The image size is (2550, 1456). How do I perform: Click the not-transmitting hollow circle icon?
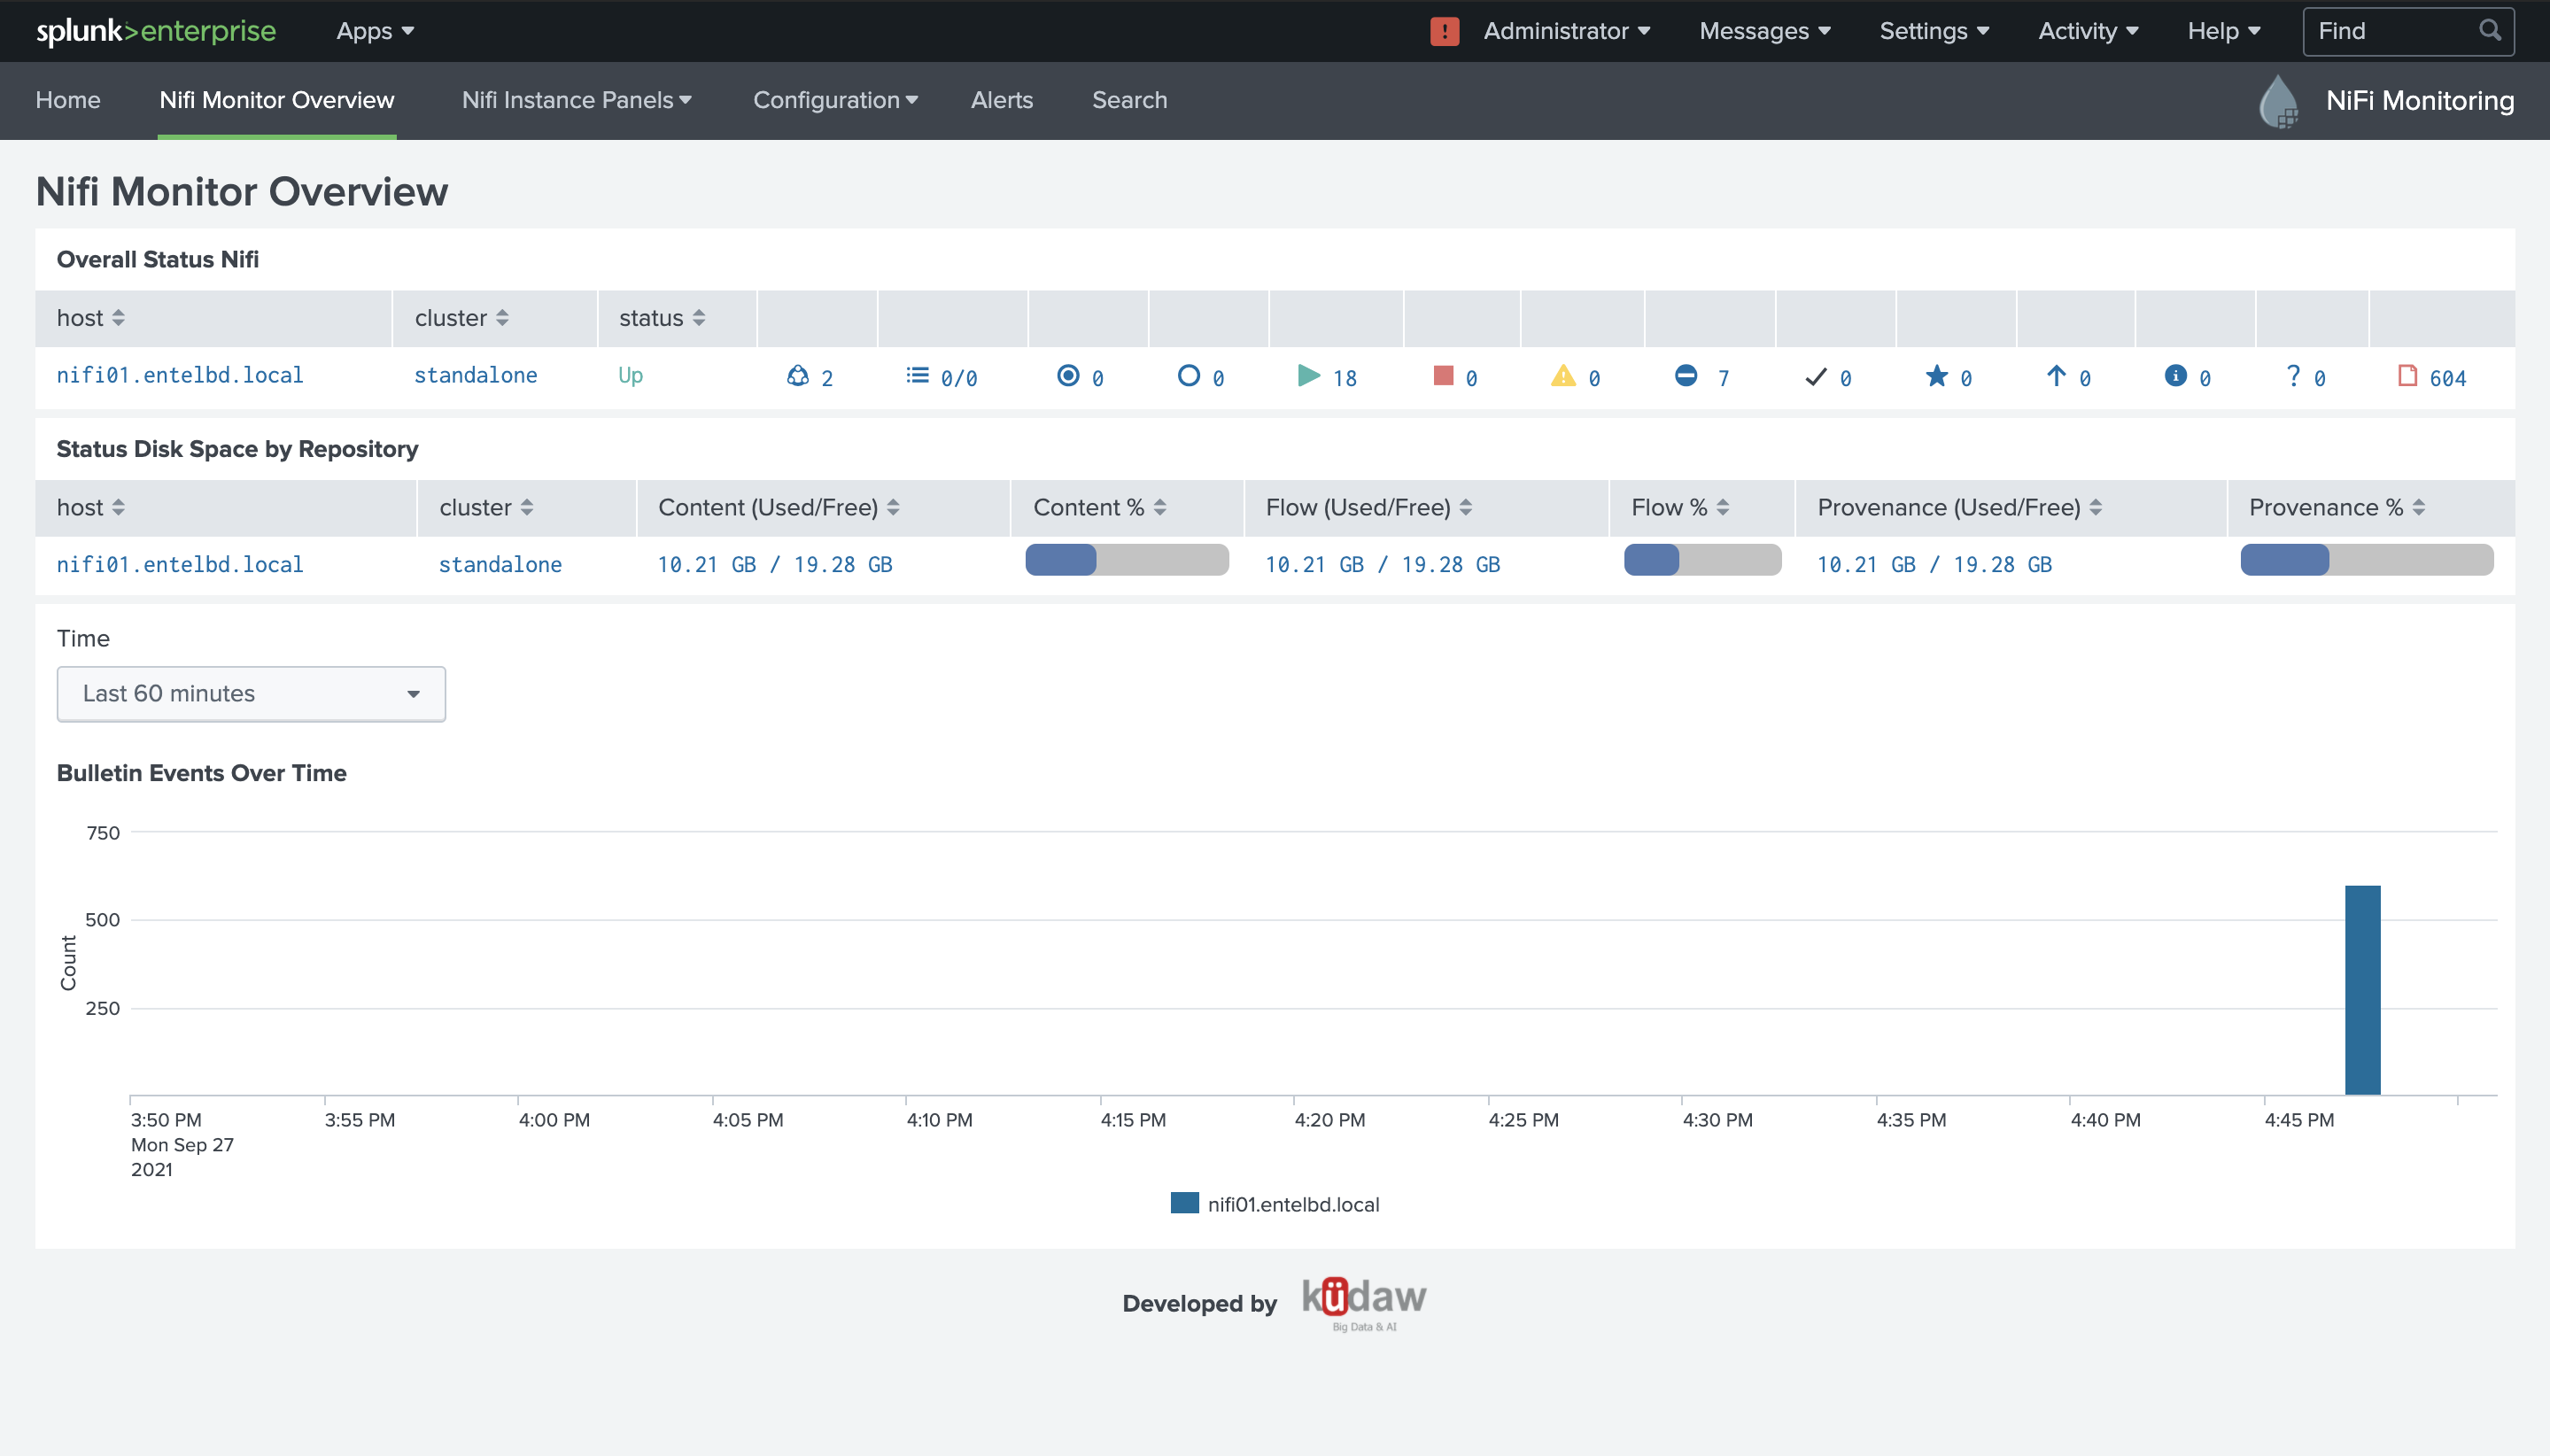tap(1188, 376)
